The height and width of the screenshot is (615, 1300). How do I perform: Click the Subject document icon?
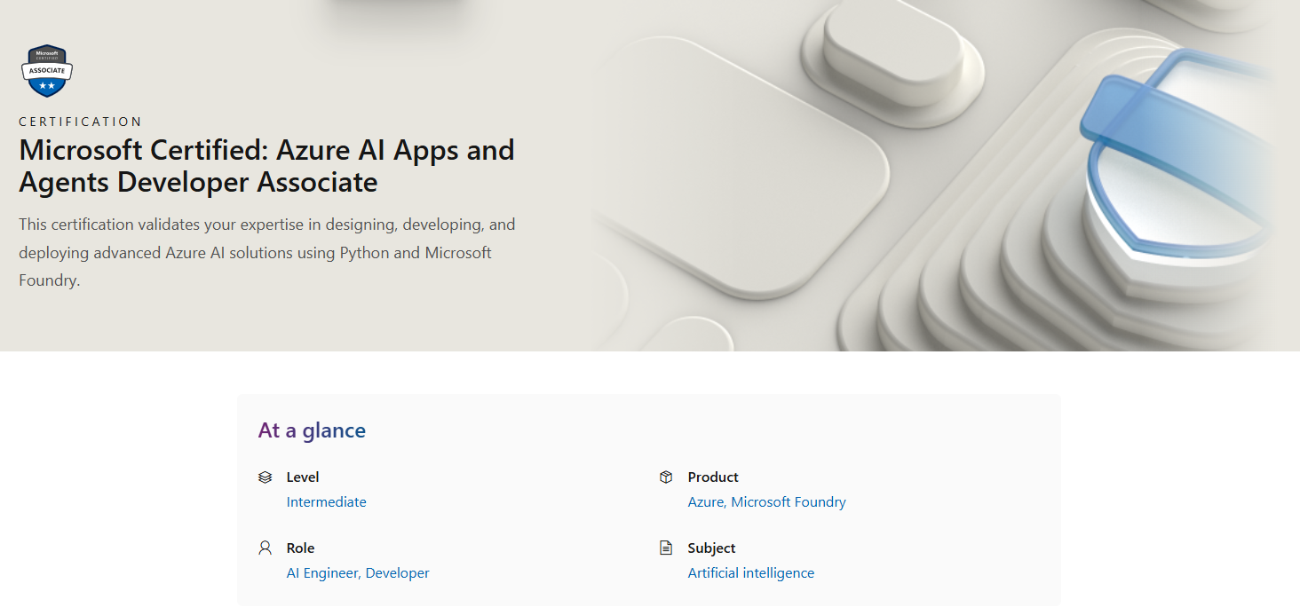(x=666, y=548)
